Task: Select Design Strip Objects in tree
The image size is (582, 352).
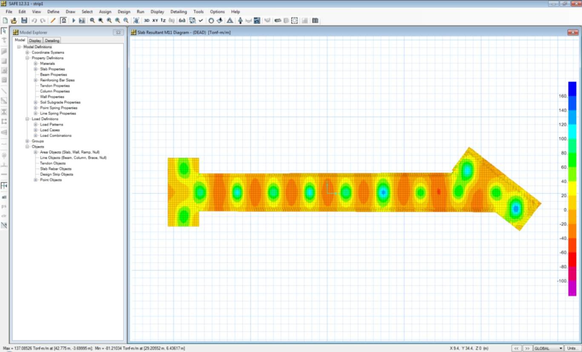Action: [56, 174]
